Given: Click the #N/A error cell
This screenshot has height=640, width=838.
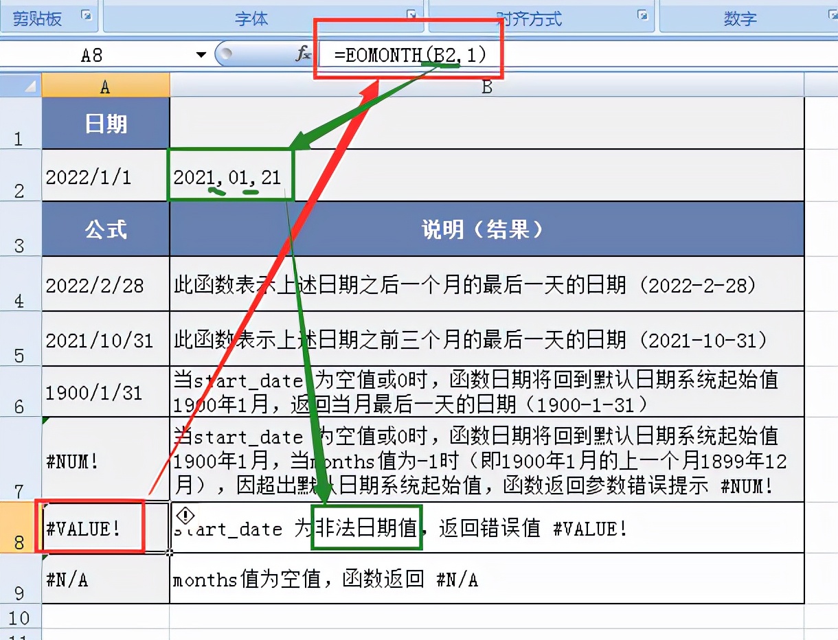Looking at the screenshot, I should [x=106, y=579].
